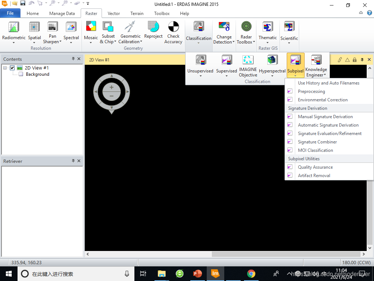Click the Windows search box in taskbar
This screenshot has height=281, width=374.
click(76, 274)
